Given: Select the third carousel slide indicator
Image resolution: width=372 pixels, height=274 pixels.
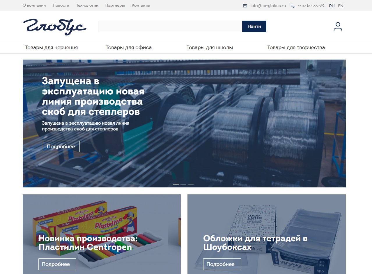Looking at the screenshot, I should coord(191,184).
